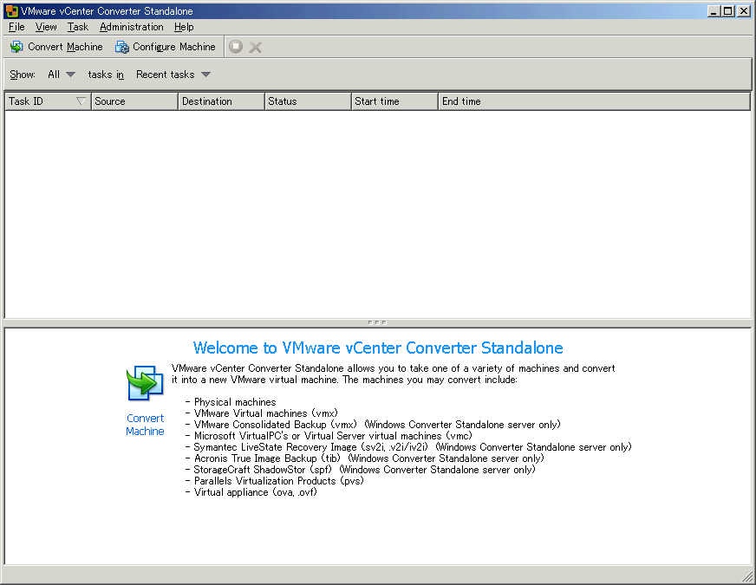Click the Convert Machine toolbar icon
756x585 pixels.
[x=16, y=47]
